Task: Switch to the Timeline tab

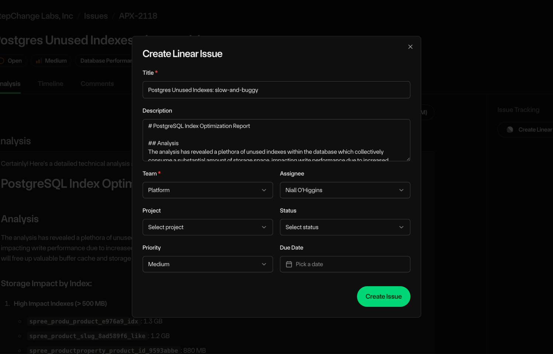Action: pyautogui.click(x=51, y=84)
